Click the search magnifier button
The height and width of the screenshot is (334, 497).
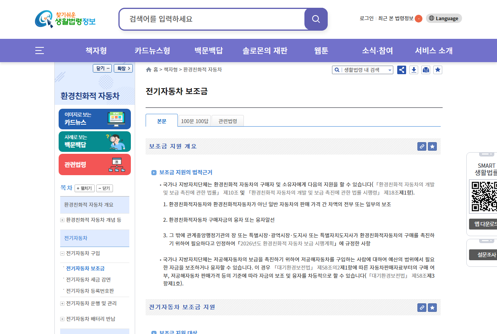[316, 19]
